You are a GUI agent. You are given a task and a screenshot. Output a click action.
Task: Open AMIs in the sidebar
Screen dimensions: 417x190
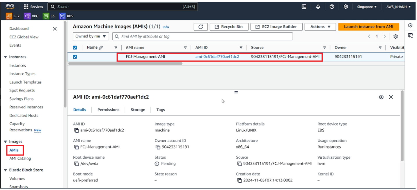tap(14, 150)
